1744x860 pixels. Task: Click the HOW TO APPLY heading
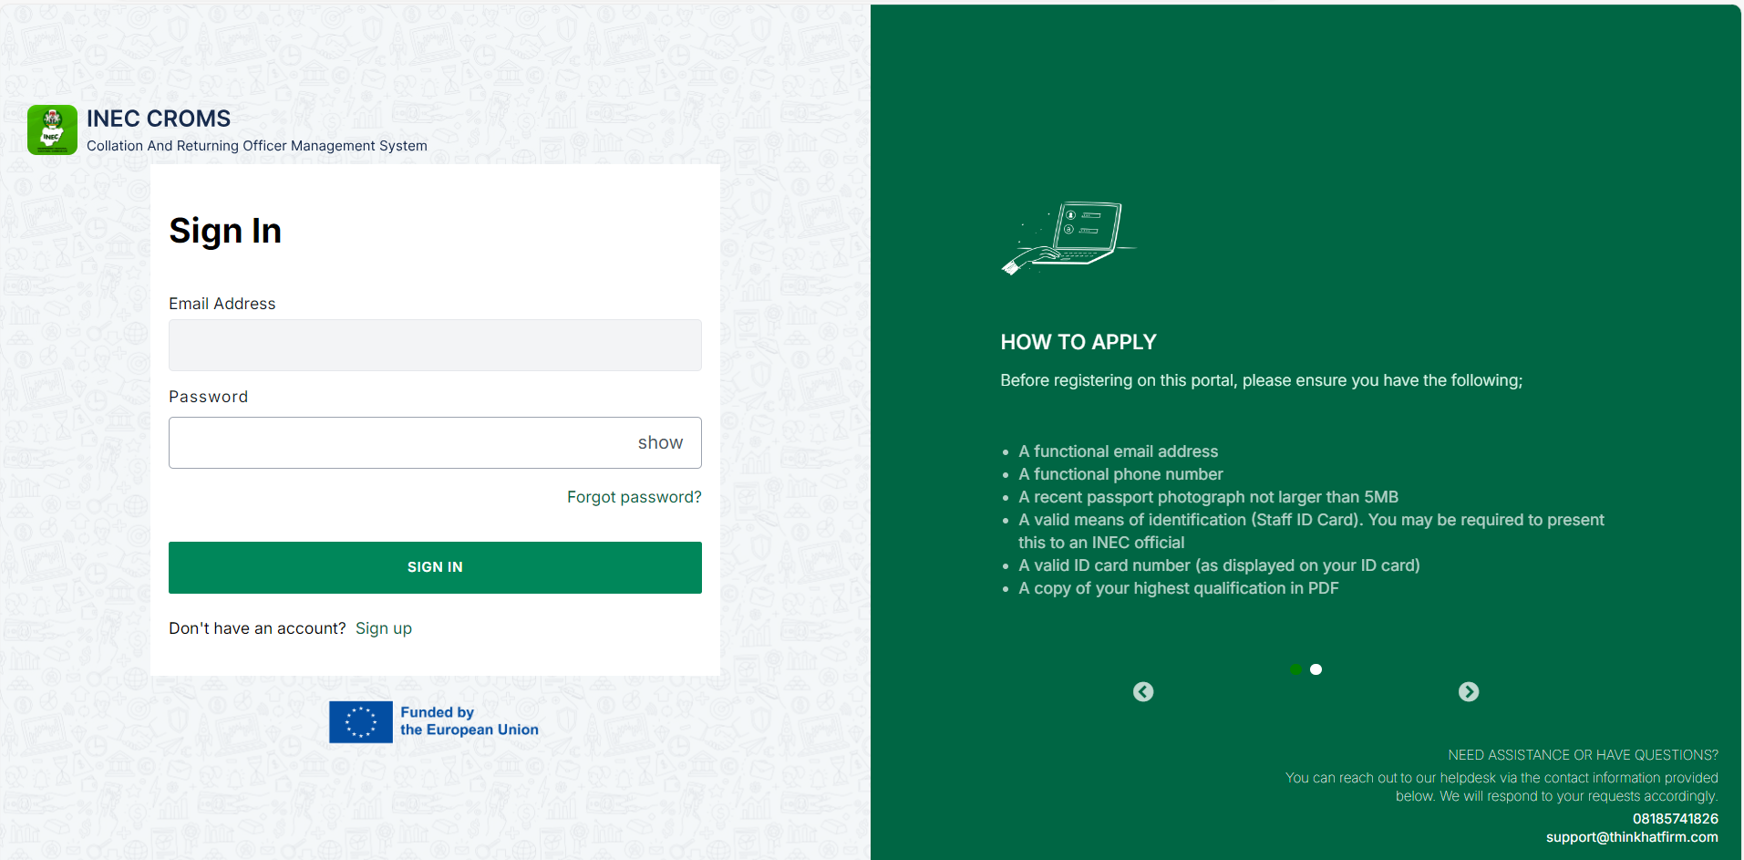pos(1078,342)
